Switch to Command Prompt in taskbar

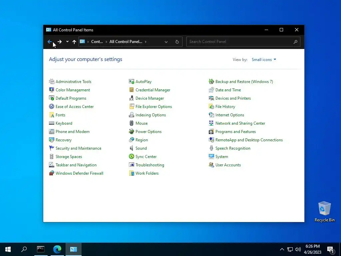[41, 249]
